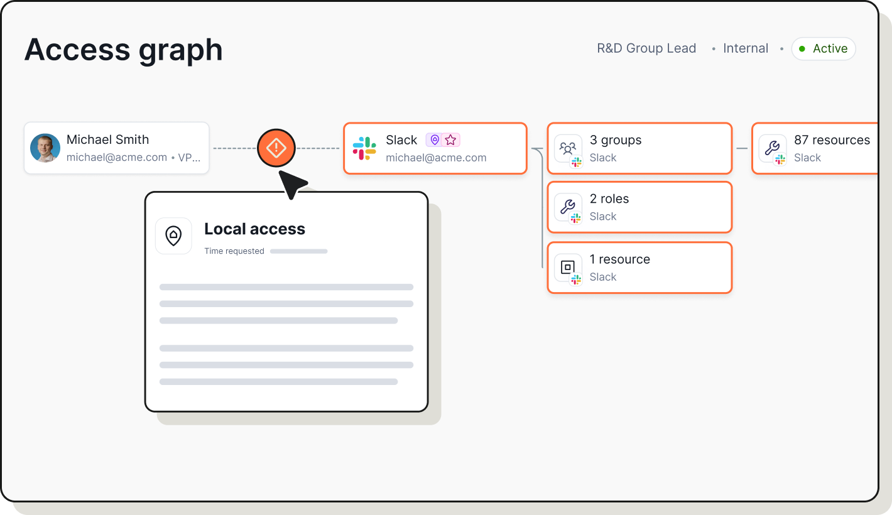Image resolution: width=892 pixels, height=515 pixels.
Task: Click Michael Smith's avatar photo
Action: pos(45,148)
